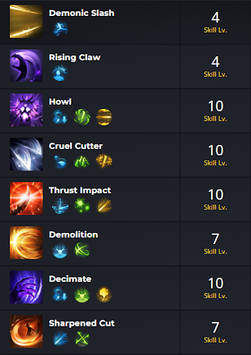The height and width of the screenshot is (355, 251).
Task: Select the blue running tripod under Demonic Slash
Action: (x=60, y=28)
